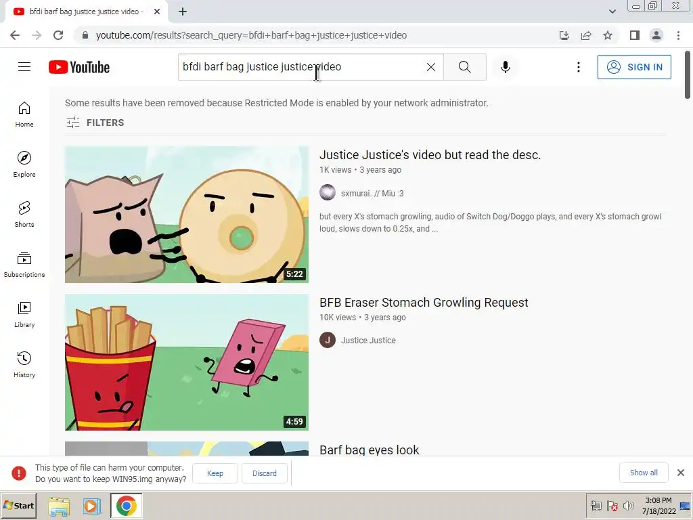Open volume control in system tray
The width and height of the screenshot is (693, 520).
[628, 505]
